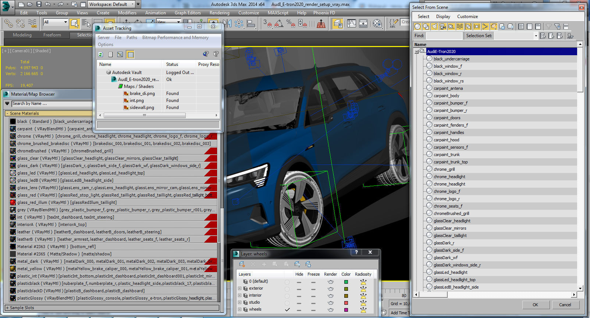Open Display menu in Select From Scene

point(443,17)
